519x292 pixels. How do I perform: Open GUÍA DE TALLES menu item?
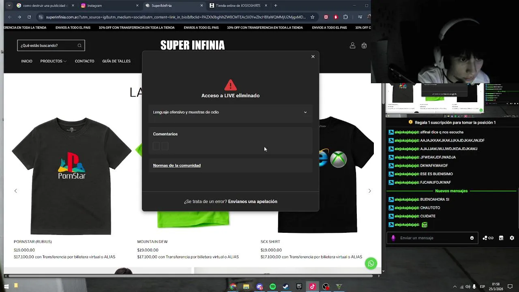116,61
